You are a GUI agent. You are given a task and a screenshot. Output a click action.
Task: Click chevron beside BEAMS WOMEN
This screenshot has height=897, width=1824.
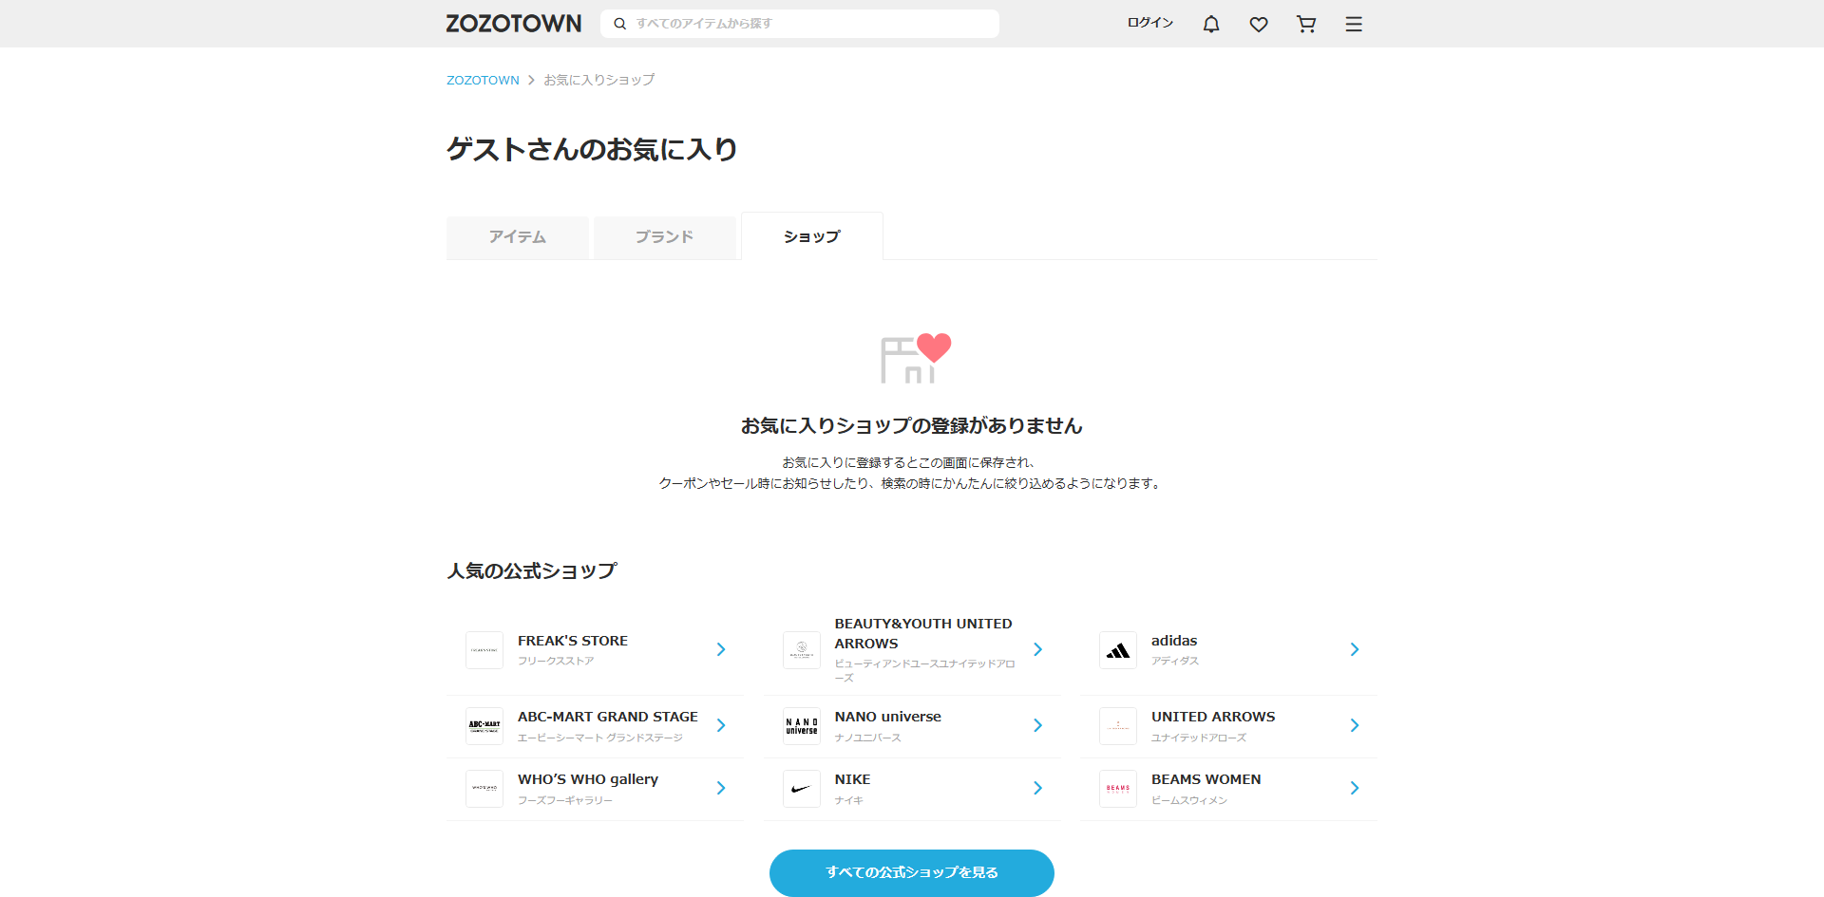tap(1355, 788)
